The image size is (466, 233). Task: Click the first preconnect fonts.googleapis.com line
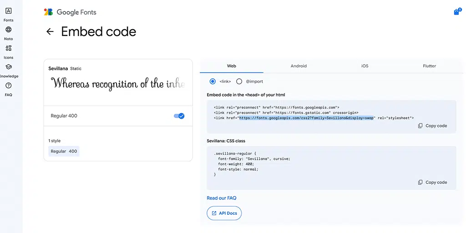point(276,107)
